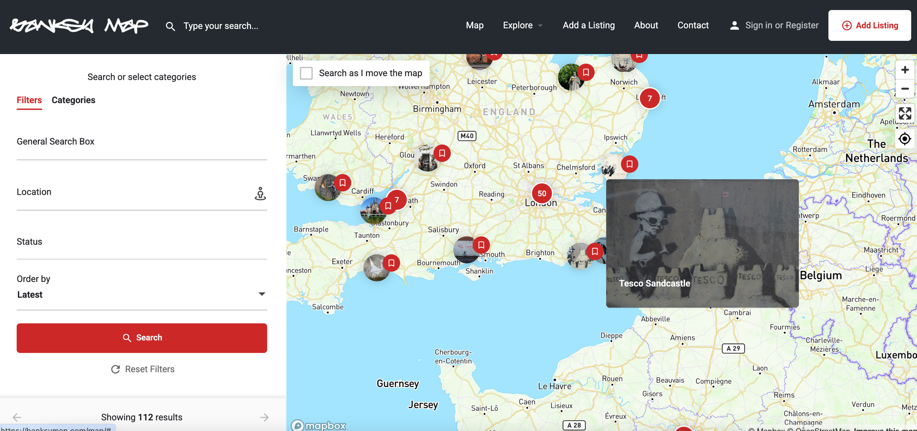This screenshot has height=431, width=917.
Task: Zoom in on the map with plus button
Action: pos(905,70)
